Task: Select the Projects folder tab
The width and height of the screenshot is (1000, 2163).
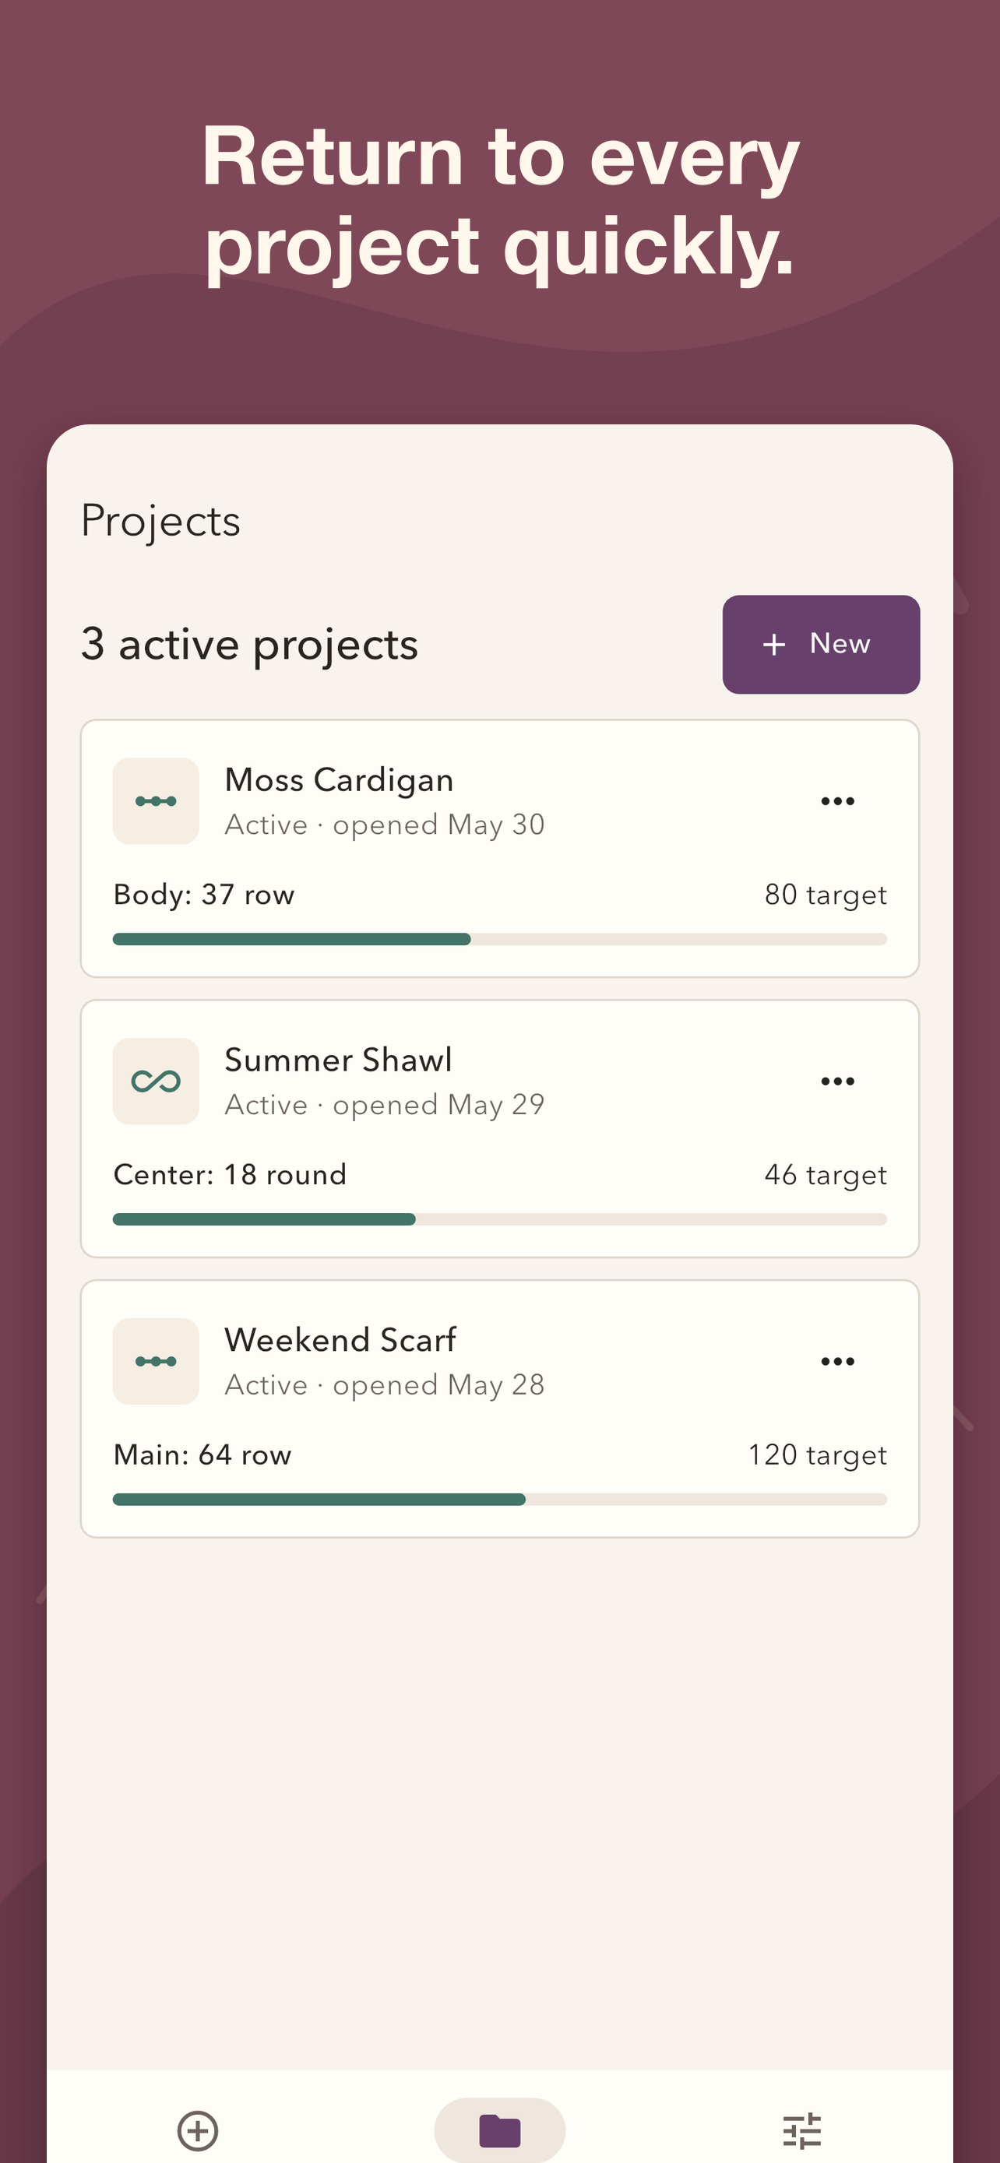Action: (x=499, y=2130)
